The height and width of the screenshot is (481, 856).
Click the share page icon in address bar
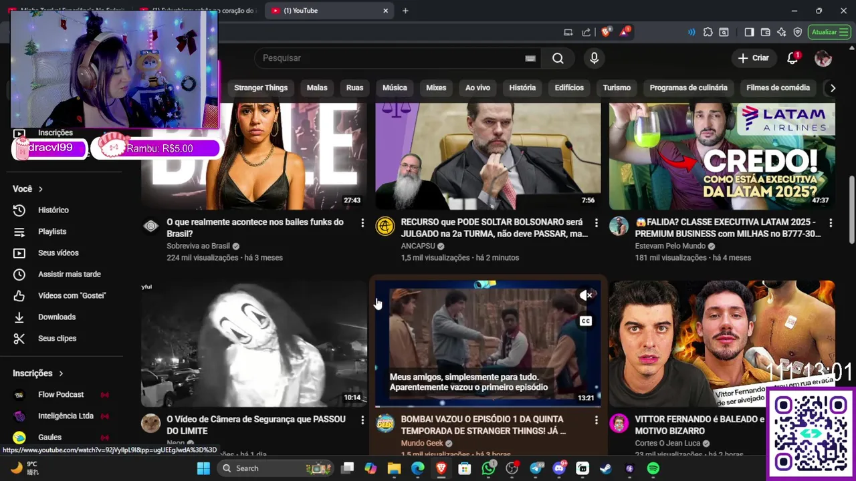[586, 32]
